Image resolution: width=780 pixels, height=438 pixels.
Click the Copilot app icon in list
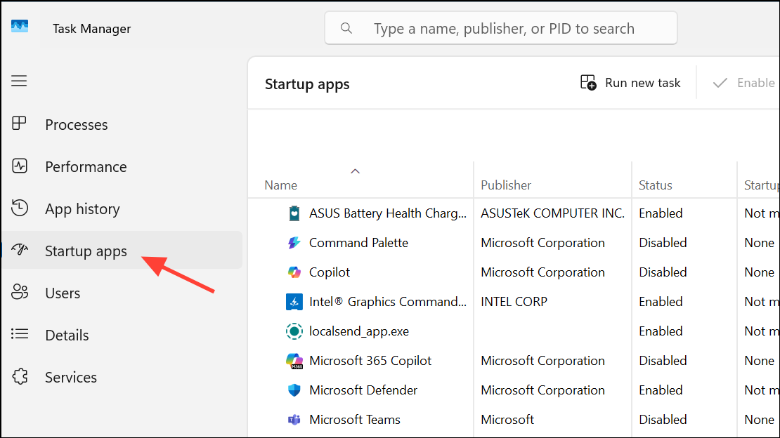tap(294, 272)
